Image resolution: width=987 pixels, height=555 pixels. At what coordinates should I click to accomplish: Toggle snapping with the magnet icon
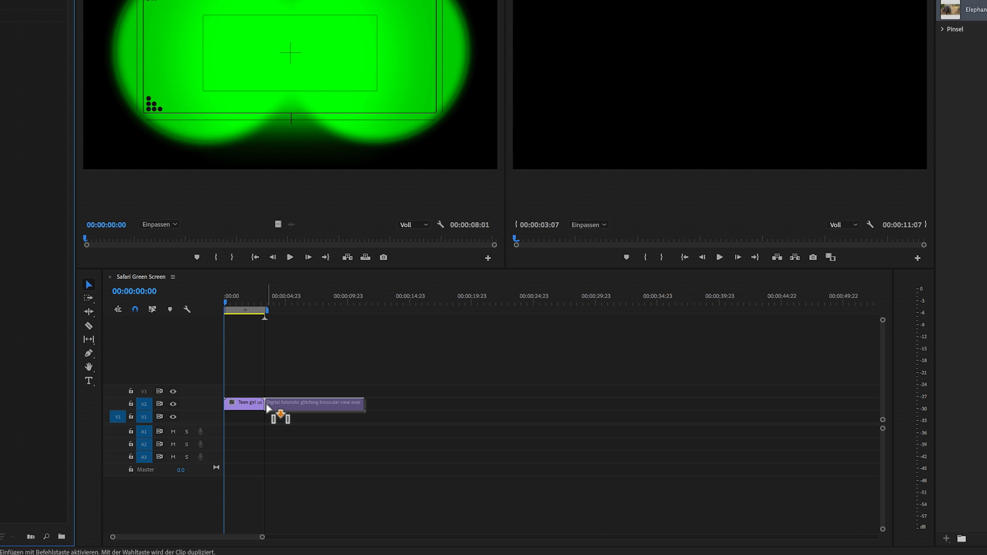(135, 309)
